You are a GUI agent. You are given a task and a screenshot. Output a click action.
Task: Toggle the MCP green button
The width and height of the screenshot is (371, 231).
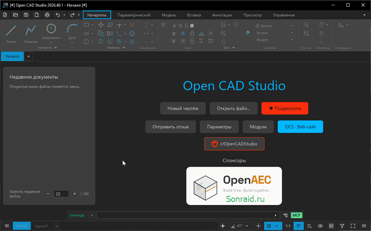click(x=296, y=215)
